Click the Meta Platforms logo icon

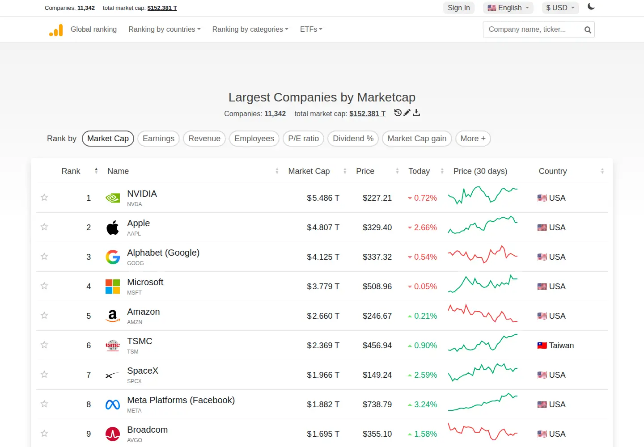(113, 405)
